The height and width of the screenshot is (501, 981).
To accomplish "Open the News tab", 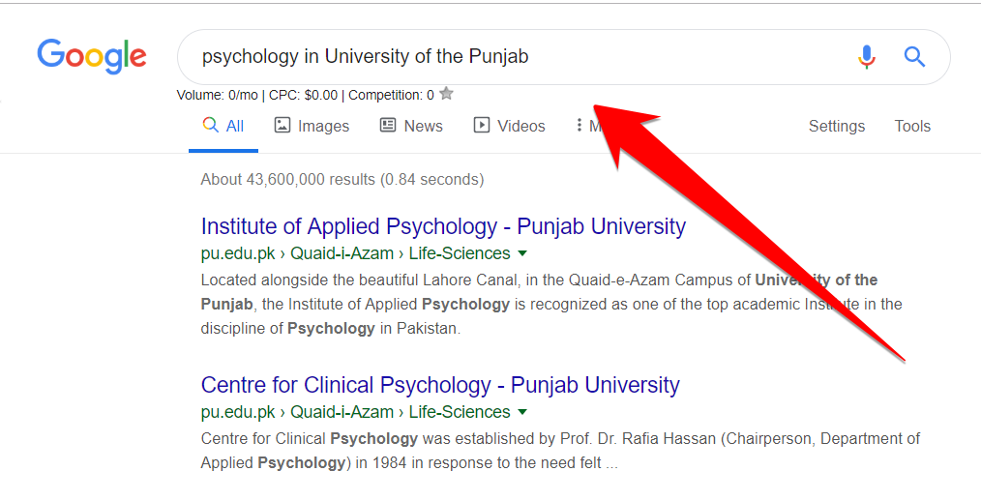I will pyautogui.click(x=423, y=126).
